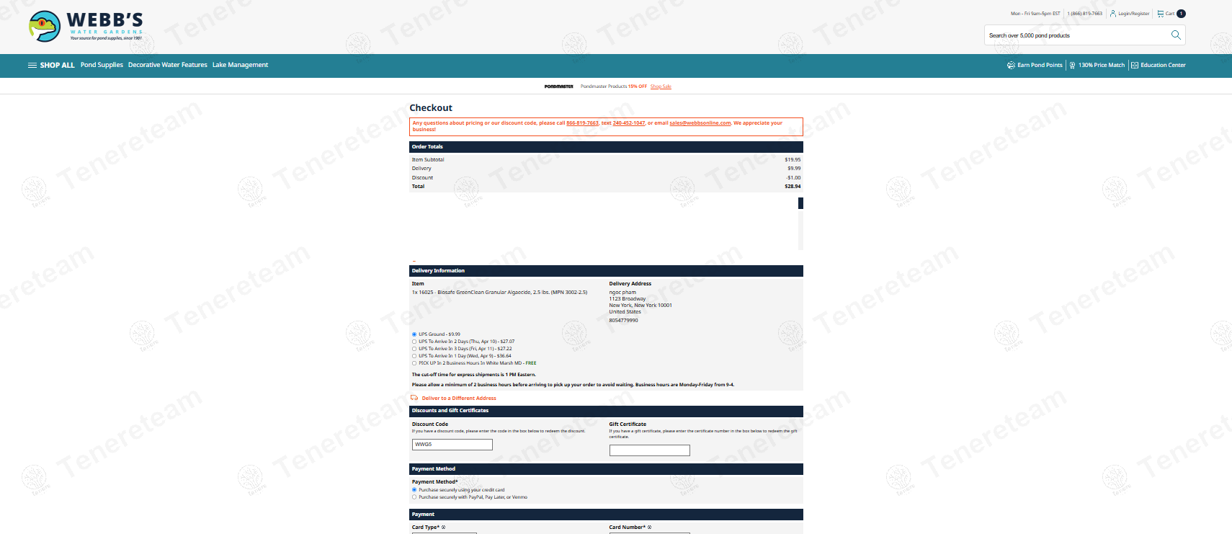The height and width of the screenshot is (534, 1232).
Task: Click the help icon beside Card Number
Action: click(x=649, y=527)
